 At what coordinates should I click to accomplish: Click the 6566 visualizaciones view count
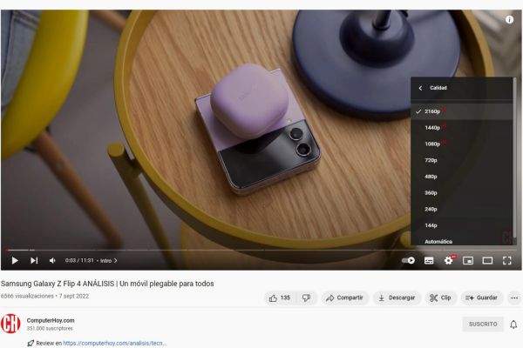[27, 296]
